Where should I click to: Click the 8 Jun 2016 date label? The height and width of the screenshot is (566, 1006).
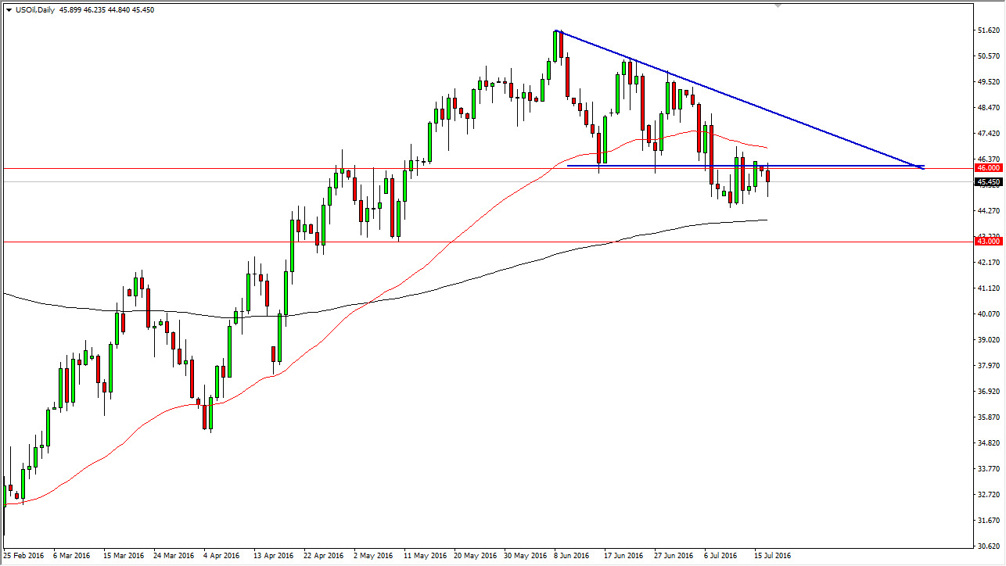(571, 556)
